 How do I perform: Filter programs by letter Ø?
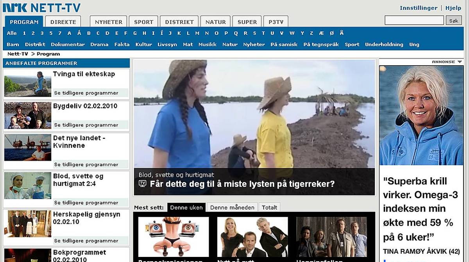[332, 33]
